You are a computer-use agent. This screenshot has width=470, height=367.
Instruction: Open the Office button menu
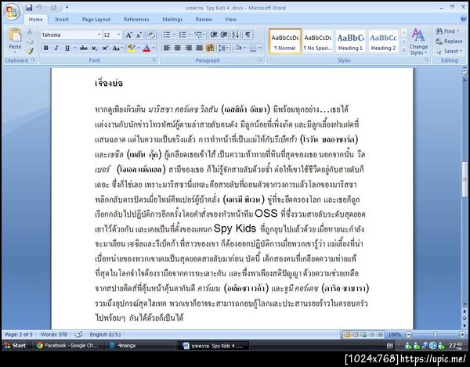[x=12, y=12]
